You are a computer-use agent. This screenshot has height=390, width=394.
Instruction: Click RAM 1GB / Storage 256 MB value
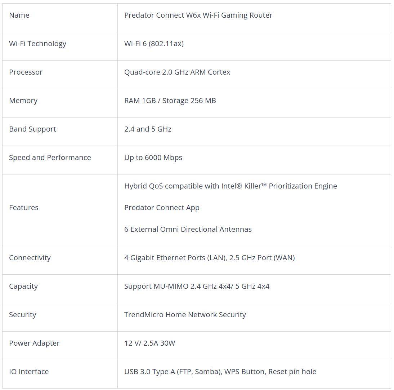pos(170,101)
